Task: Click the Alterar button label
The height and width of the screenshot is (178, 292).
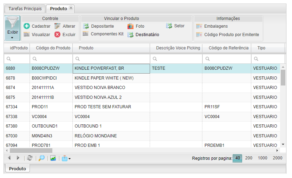Action: point(69,26)
